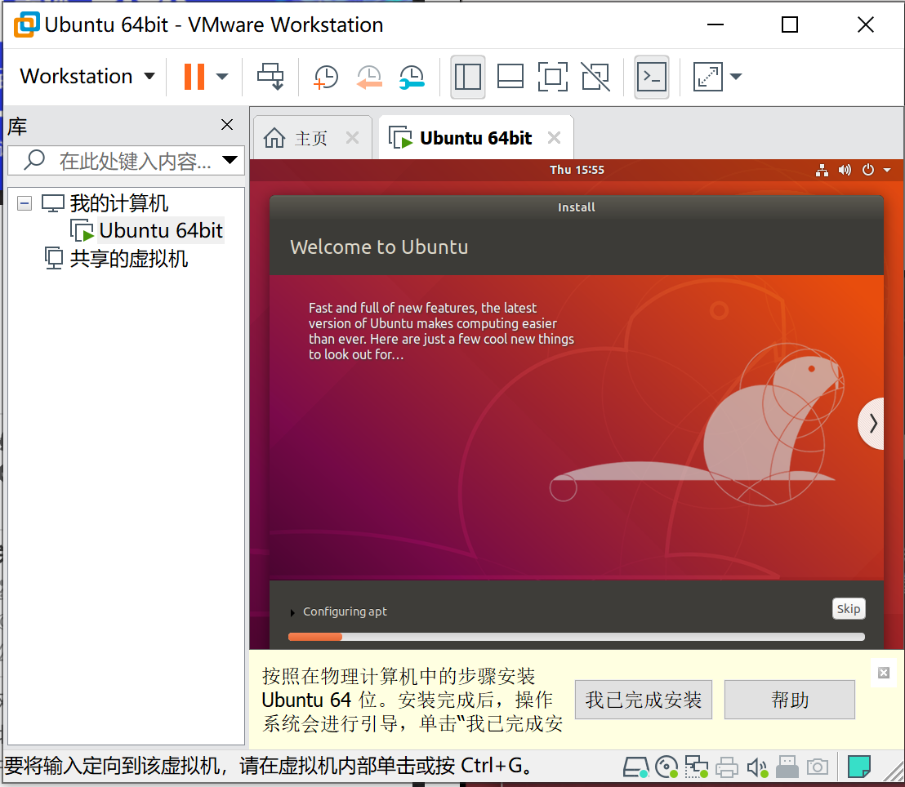Take a snapshot of the virtual machine
The height and width of the screenshot is (787, 905).
(x=325, y=76)
